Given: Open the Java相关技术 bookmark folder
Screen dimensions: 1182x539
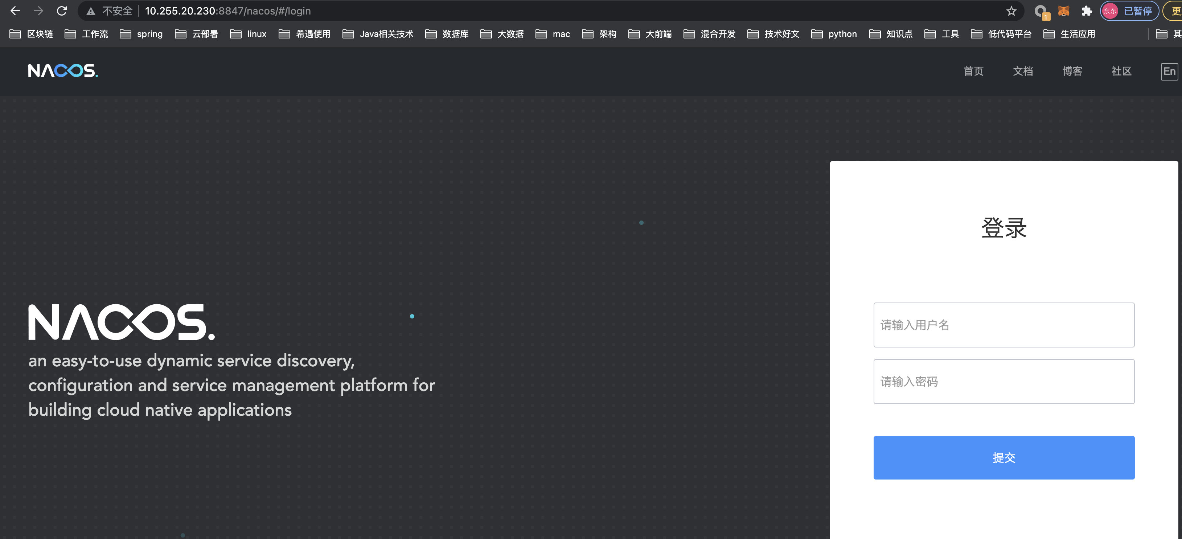Looking at the screenshot, I should pos(378,34).
